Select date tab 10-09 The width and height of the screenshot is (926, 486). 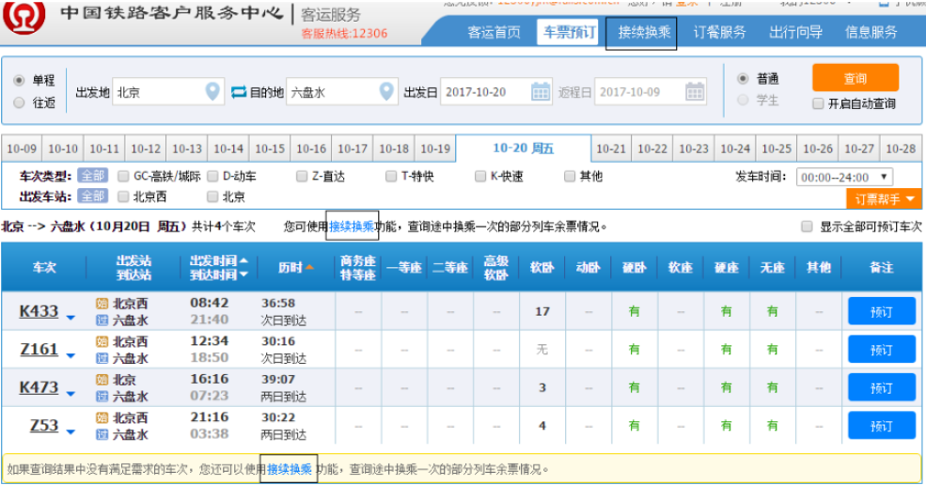point(22,149)
